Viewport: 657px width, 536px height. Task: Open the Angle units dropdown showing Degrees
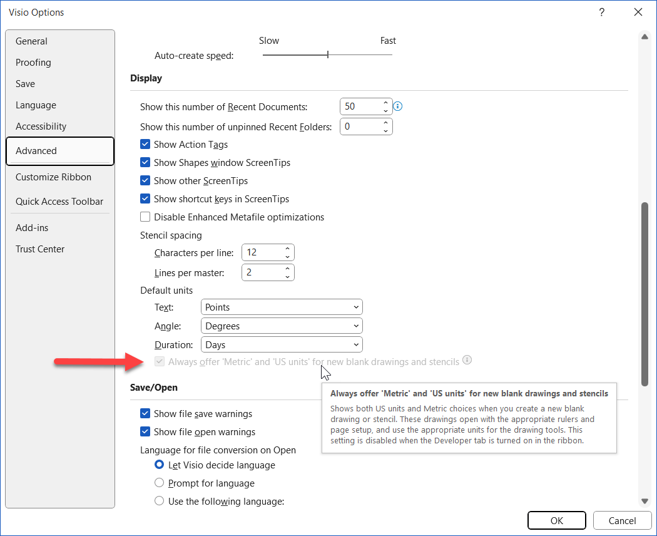(x=282, y=326)
